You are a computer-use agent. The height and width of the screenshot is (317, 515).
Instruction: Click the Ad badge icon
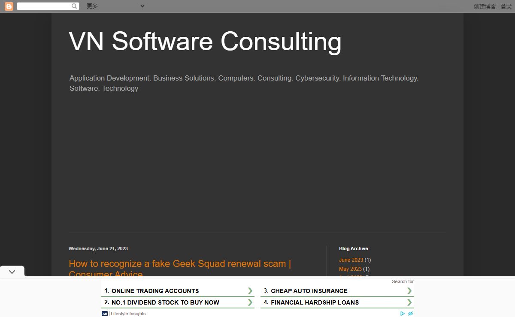point(105,314)
